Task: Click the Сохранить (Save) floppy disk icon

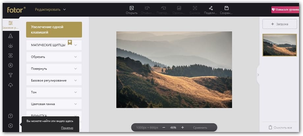Action: (x=226, y=8)
